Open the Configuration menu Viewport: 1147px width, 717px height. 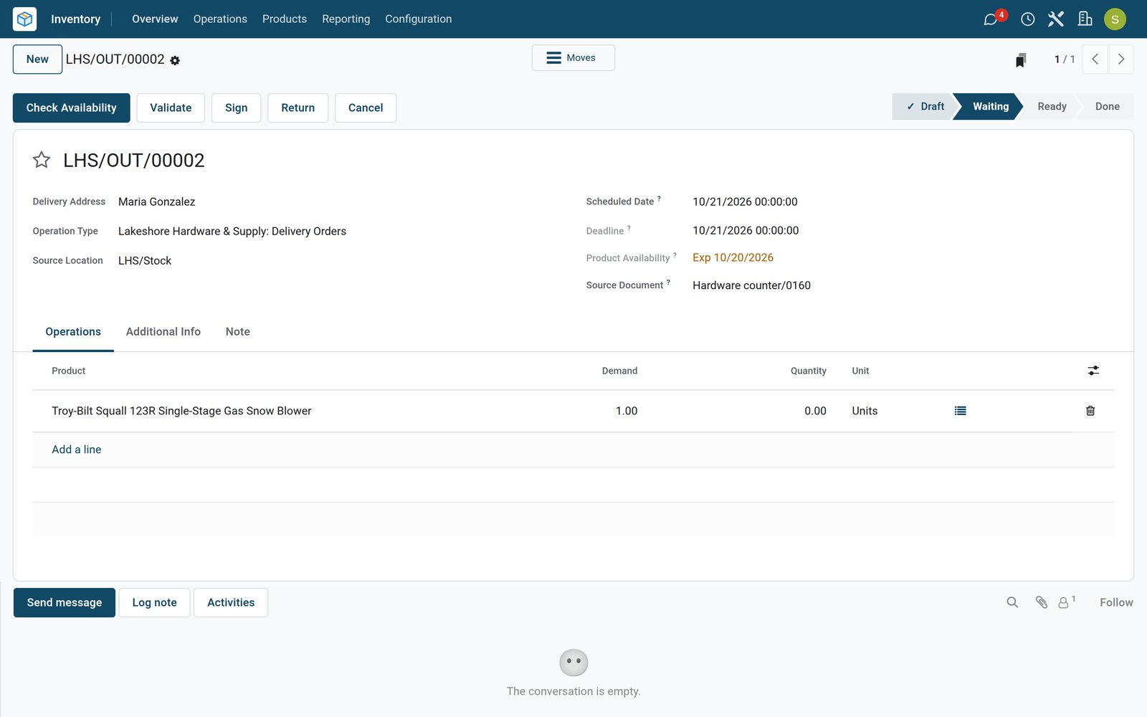point(419,19)
